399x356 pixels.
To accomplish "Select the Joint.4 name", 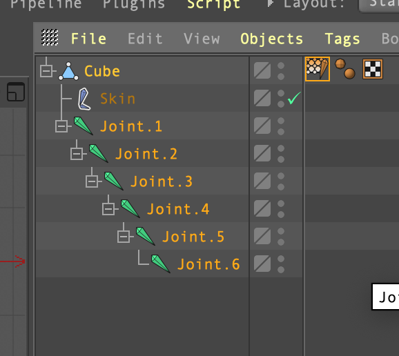I will click(x=178, y=209).
